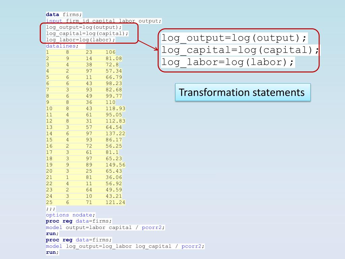345x259 pixels.
Task: Click output value 49.59 in row 23
Action: coord(114,190)
